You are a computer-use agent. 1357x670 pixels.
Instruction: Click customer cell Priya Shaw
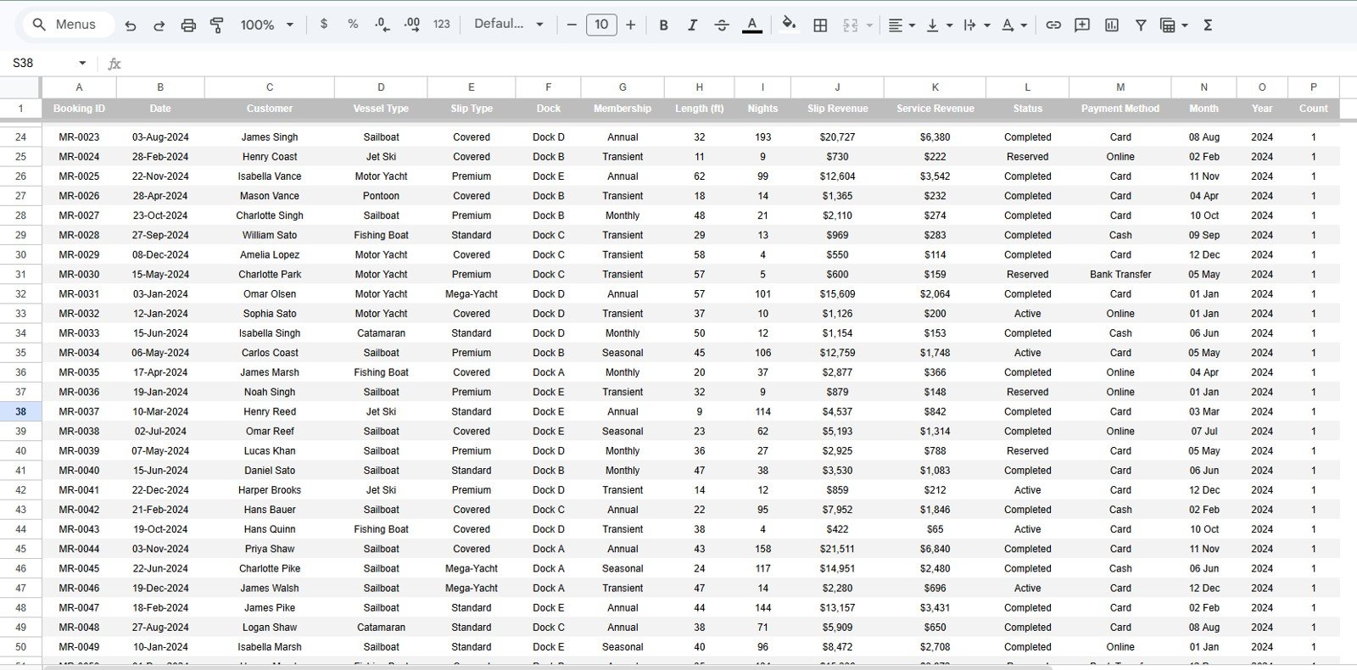pos(270,549)
